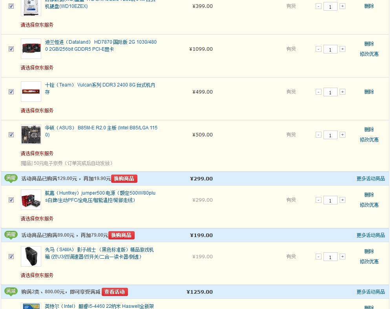Modify promotion for SAMA 影子战士 case

[x=369, y=261]
